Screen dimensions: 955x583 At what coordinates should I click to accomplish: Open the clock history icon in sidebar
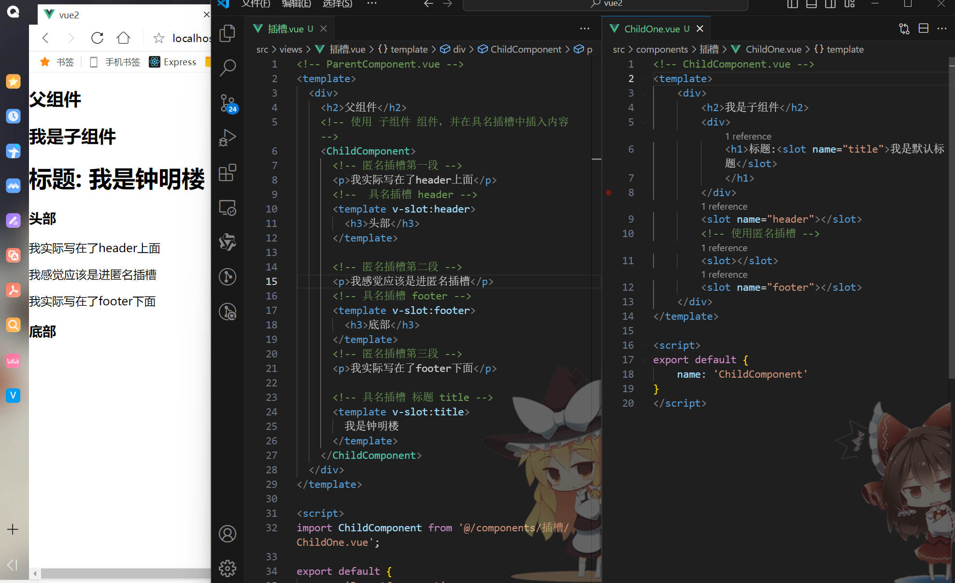click(x=13, y=116)
